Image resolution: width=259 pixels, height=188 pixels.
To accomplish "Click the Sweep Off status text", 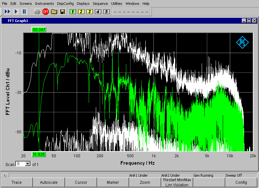I will point(233,175).
